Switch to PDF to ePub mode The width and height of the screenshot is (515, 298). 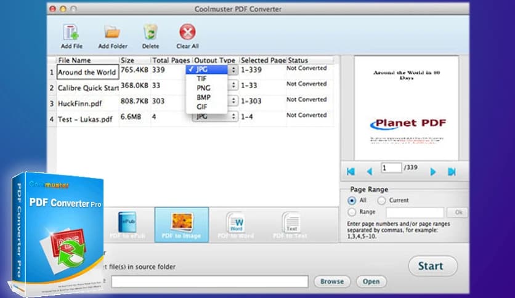pyautogui.click(x=128, y=225)
